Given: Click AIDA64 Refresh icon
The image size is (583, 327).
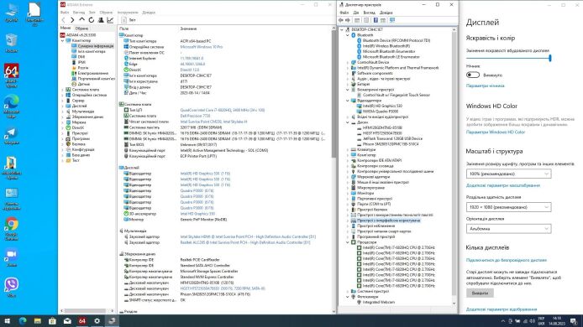Looking at the screenshot, I should click(91, 20).
